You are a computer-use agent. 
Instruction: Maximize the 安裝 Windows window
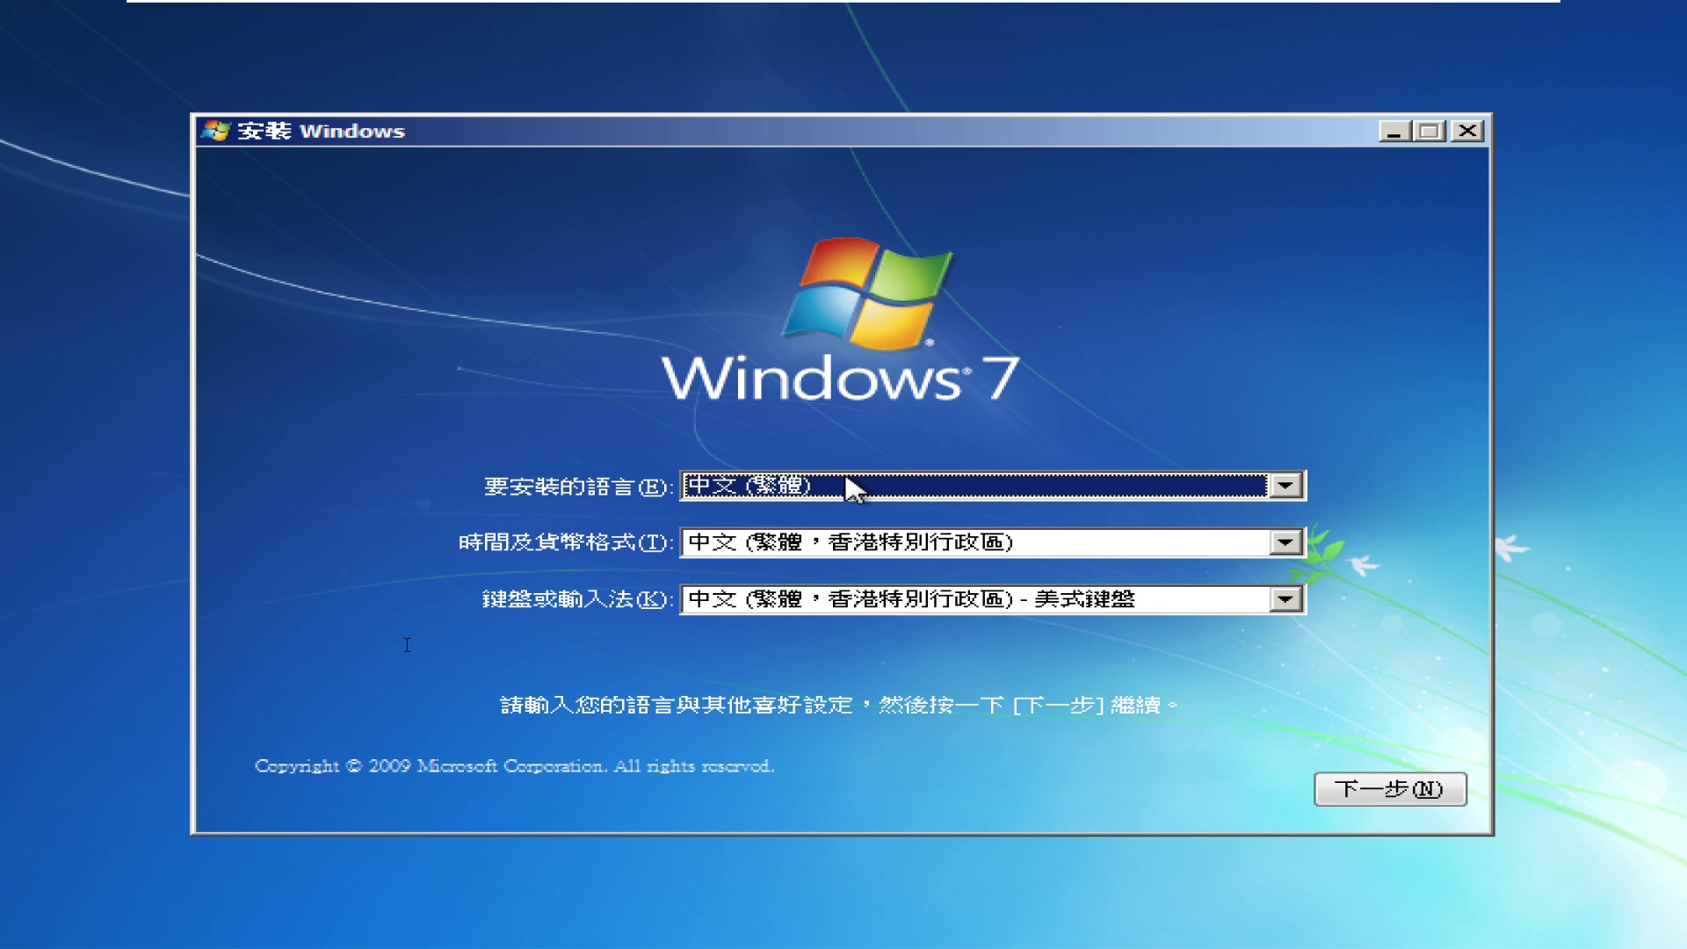click(x=1430, y=131)
